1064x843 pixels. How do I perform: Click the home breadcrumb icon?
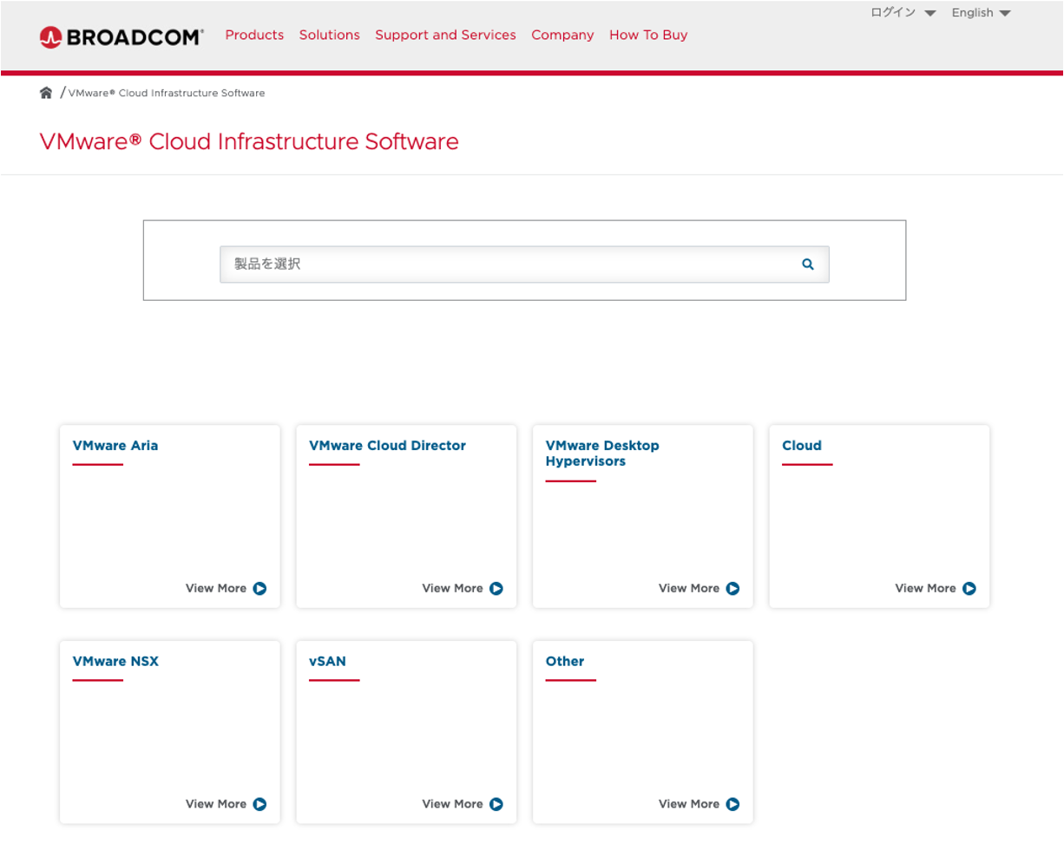(x=46, y=92)
